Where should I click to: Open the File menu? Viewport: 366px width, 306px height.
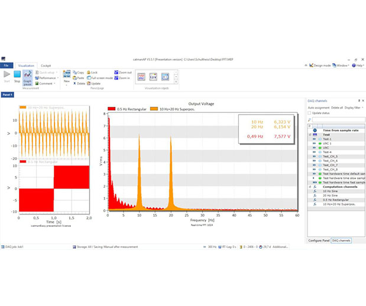click(x=6, y=66)
